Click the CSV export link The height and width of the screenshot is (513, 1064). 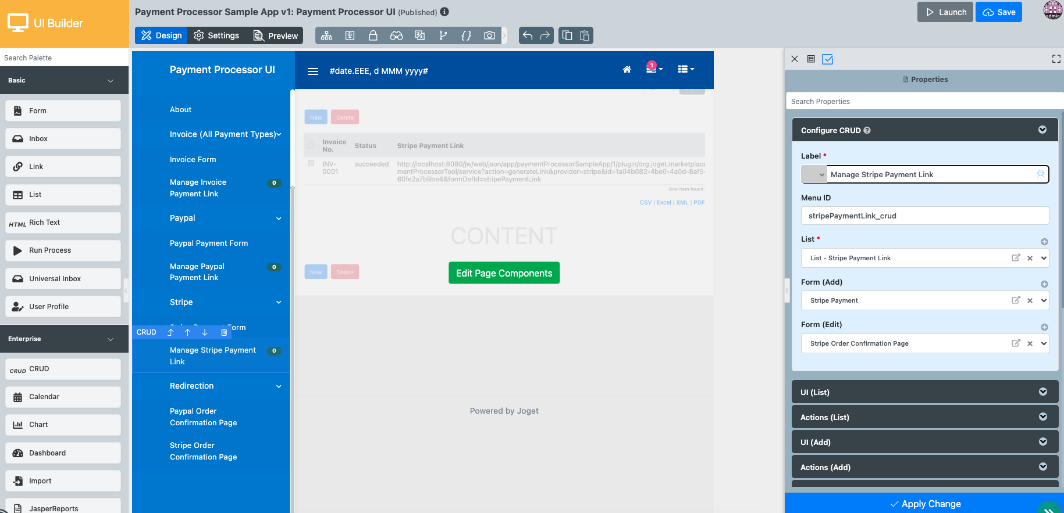tap(645, 203)
